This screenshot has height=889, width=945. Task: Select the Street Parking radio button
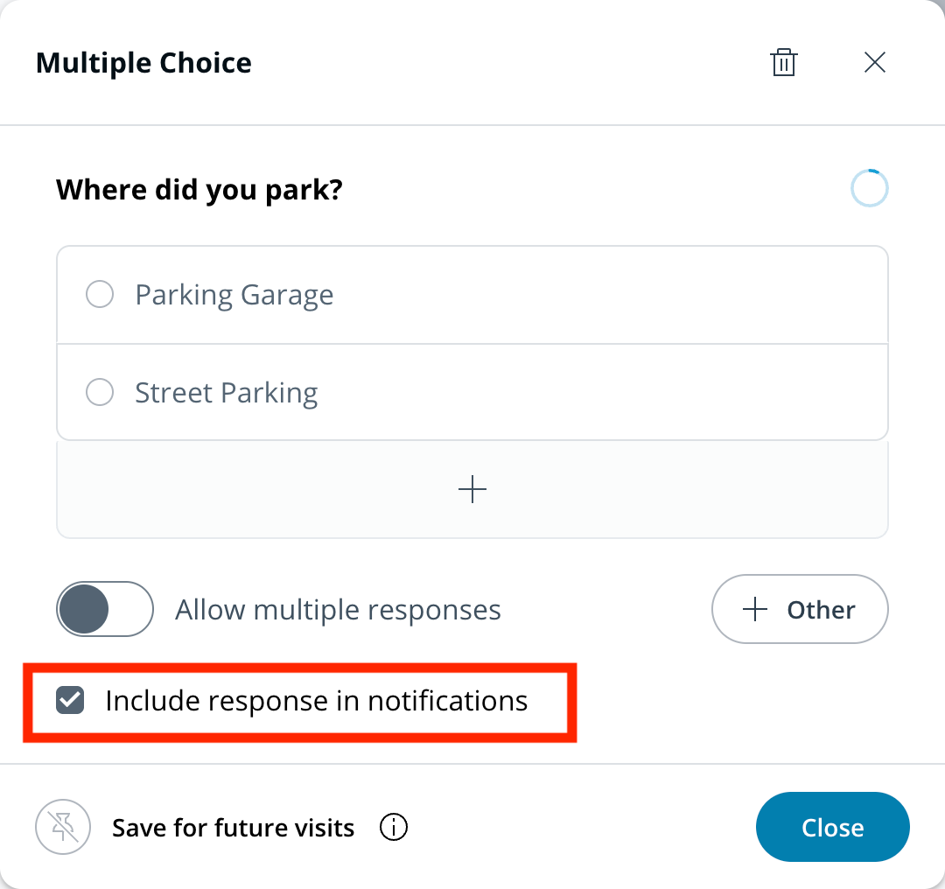[x=100, y=393]
